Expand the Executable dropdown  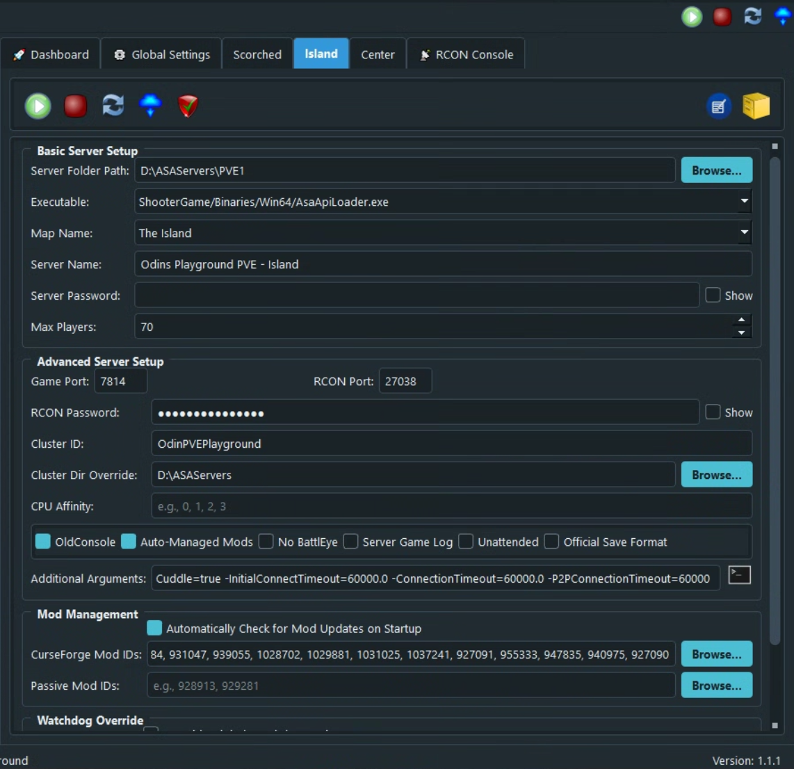[x=744, y=202]
